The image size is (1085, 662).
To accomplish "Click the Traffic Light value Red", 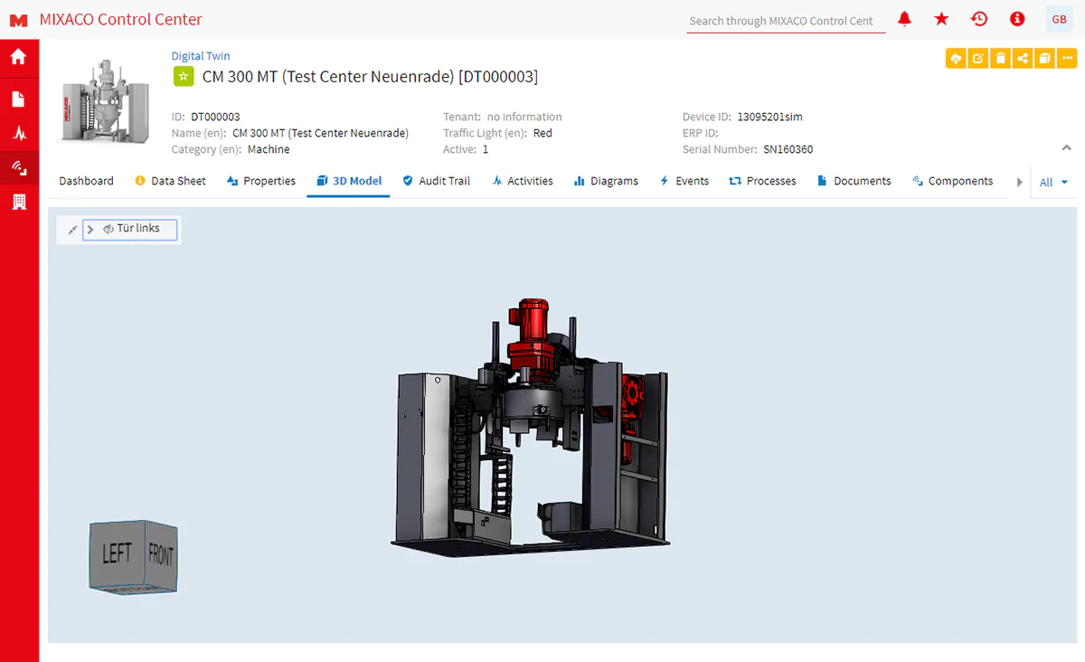I will coord(542,133).
